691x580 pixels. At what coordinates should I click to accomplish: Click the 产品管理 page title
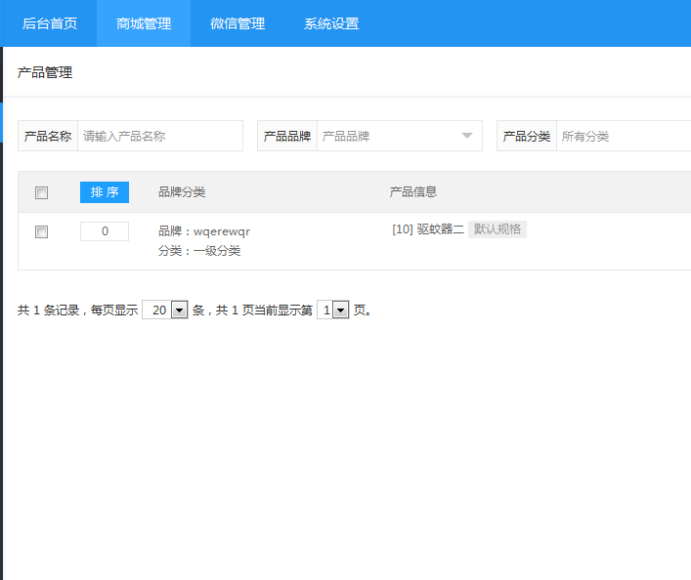45,72
